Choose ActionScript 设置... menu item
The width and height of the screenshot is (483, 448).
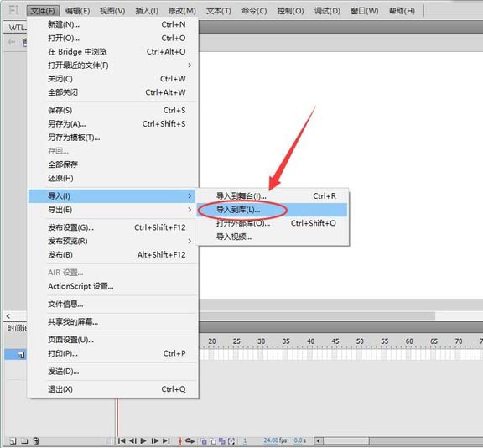point(112,286)
